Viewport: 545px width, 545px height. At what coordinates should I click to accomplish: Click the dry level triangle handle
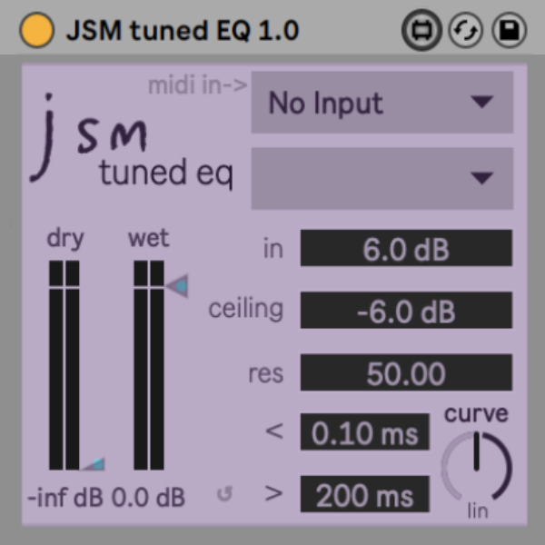click(94, 464)
